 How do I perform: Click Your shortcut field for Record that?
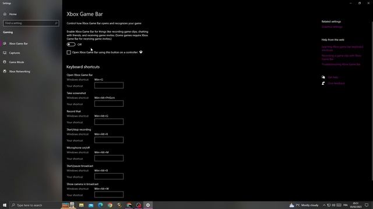tap(109, 122)
